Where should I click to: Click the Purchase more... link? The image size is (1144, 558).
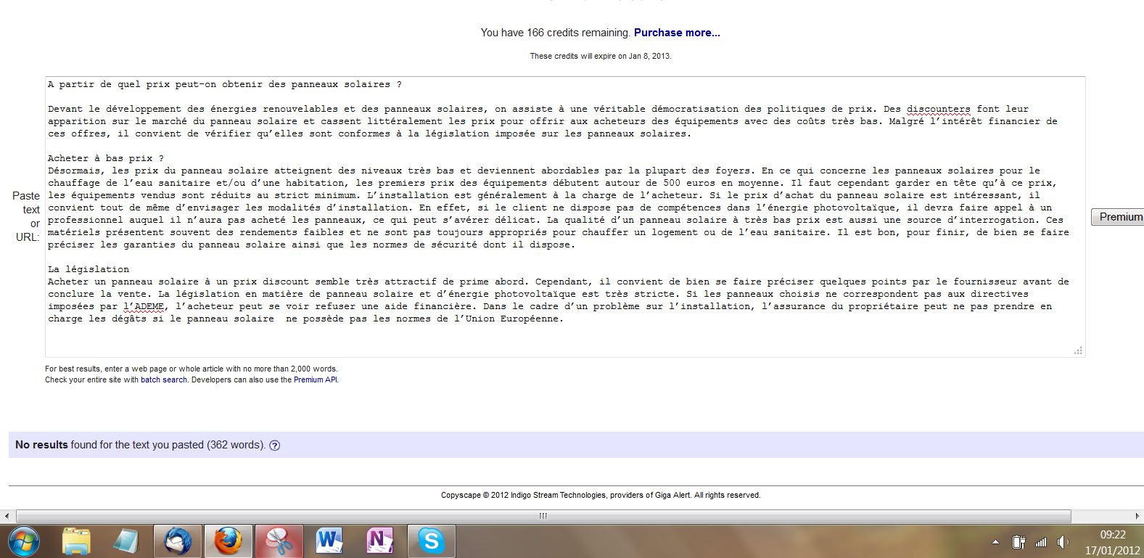(x=677, y=33)
